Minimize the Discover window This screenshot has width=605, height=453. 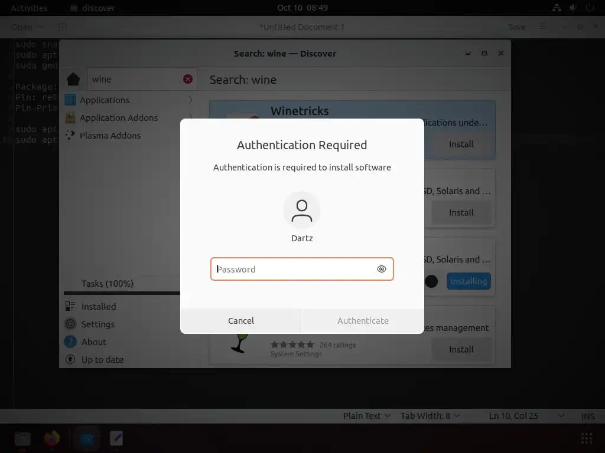pos(468,53)
